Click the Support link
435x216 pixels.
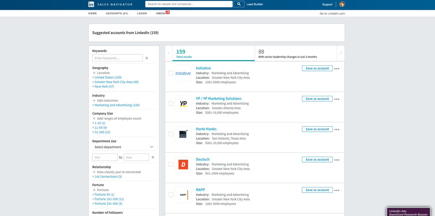coord(327,4)
